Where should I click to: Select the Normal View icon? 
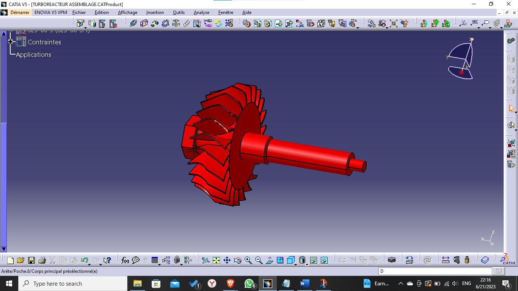(x=270, y=260)
